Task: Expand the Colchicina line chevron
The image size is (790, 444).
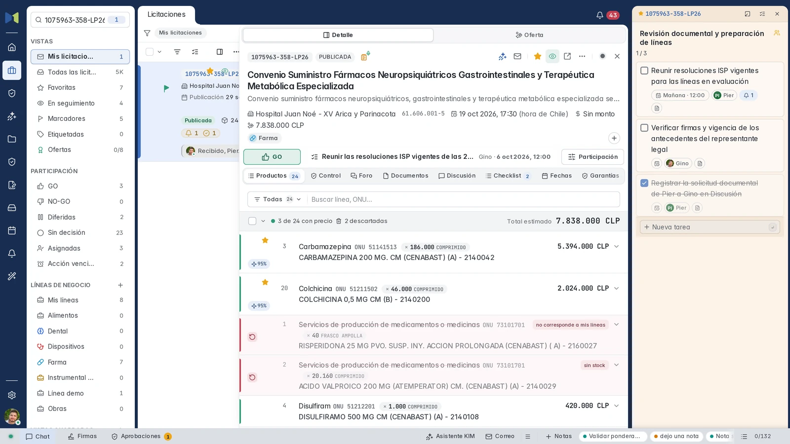Action: click(x=616, y=289)
